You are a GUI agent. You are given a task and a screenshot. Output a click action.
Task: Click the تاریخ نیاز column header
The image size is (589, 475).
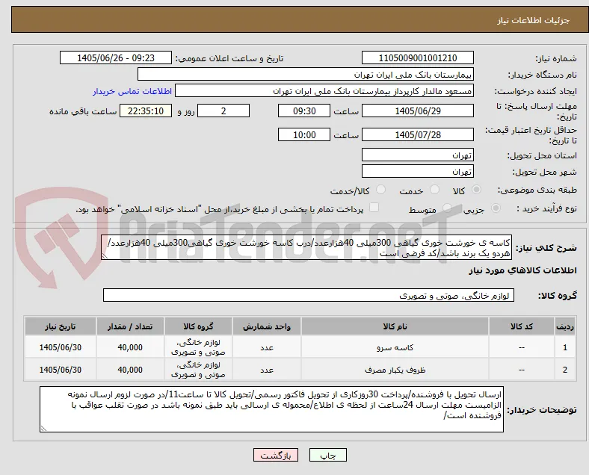[60, 326]
